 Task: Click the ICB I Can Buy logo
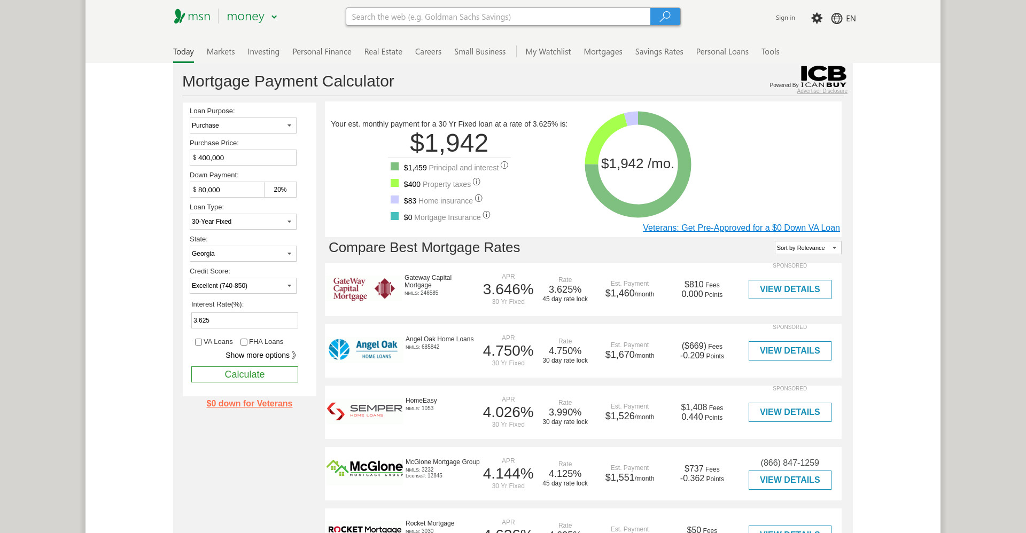click(823, 76)
